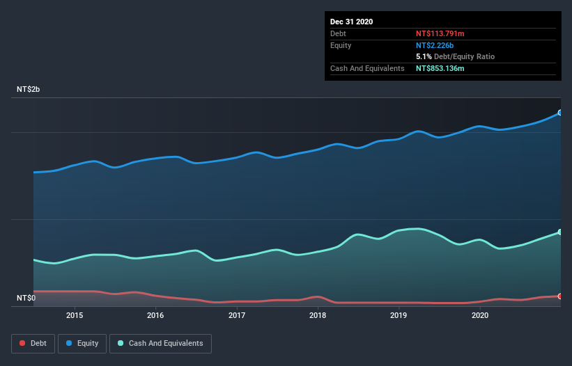Image resolution: width=572 pixels, height=366 pixels.
Task: Click the 5.1% Debt/Equity Ratio text
Action: [x=455, y=56]
